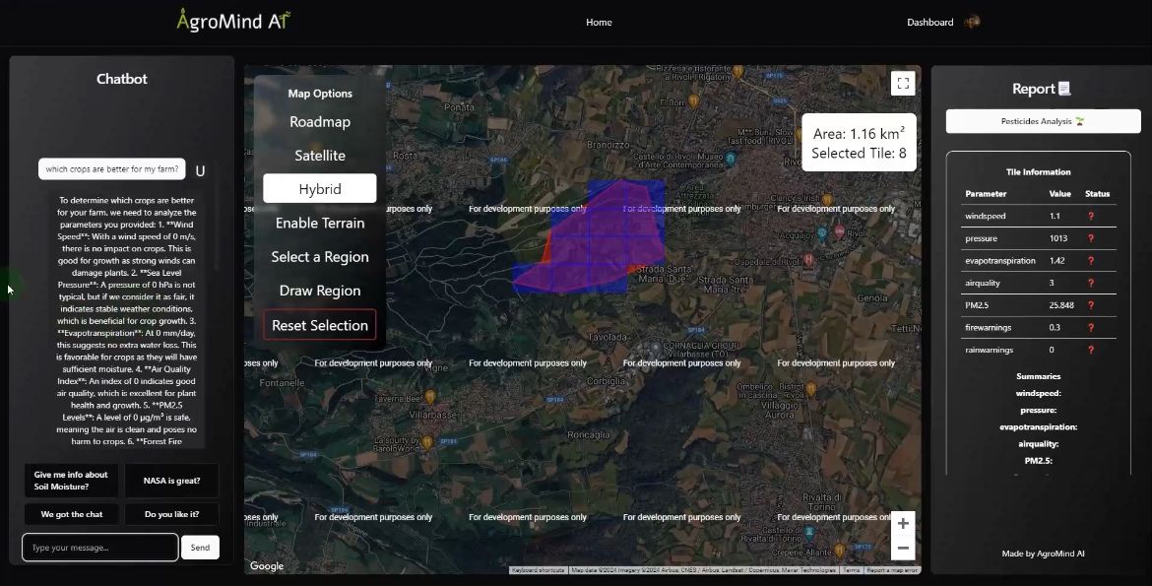Choose Select a Region option
The image size is (1152, 586).
320,257
